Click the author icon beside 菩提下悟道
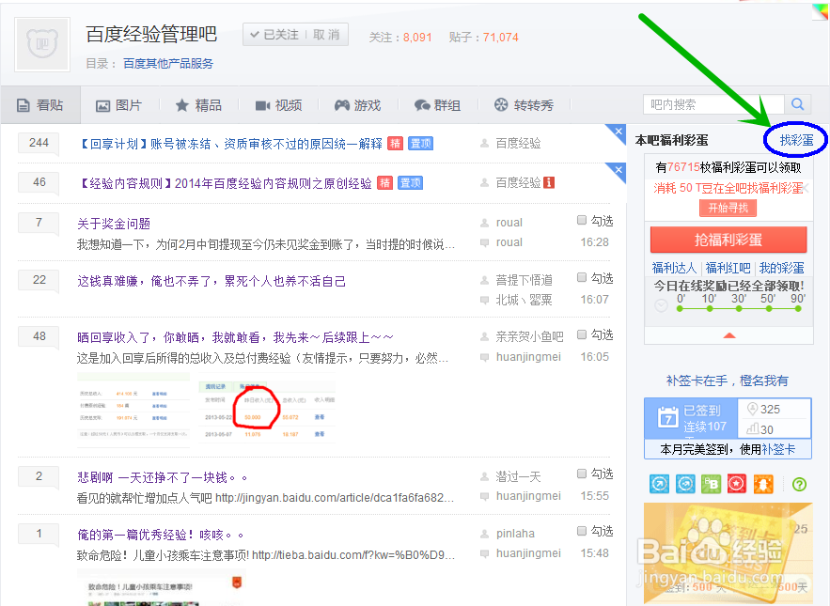The width and height of the screenshot is (830, 606). (x=484, y=280)
